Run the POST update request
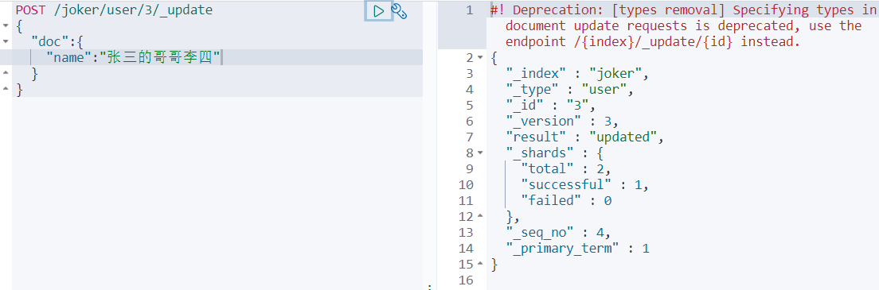879x290 pixels. click(378, 10)
